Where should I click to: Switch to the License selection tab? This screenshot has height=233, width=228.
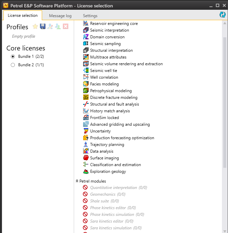tap(23, 15)
